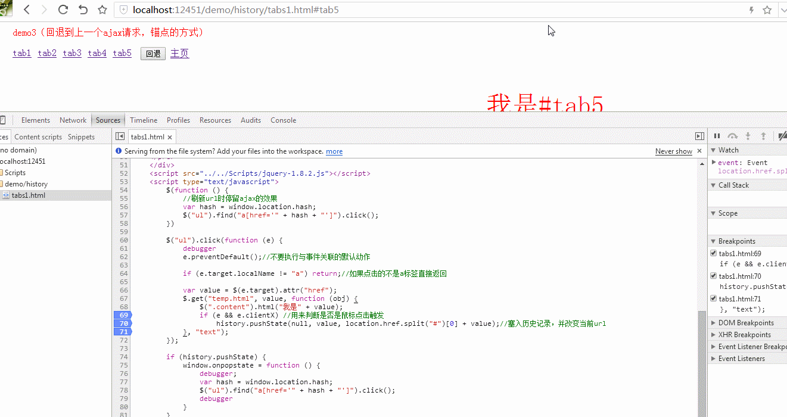Toggle the line 69 breakpoint marker in the gutter
Image resolution: width=787 pixels, height=417 pixels.
tap(122, 315)
